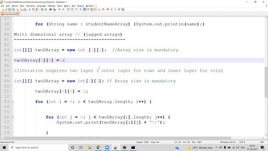Screen dimensions: 268x151
Task: Click the Cut scissors icon
Action: 30,9
